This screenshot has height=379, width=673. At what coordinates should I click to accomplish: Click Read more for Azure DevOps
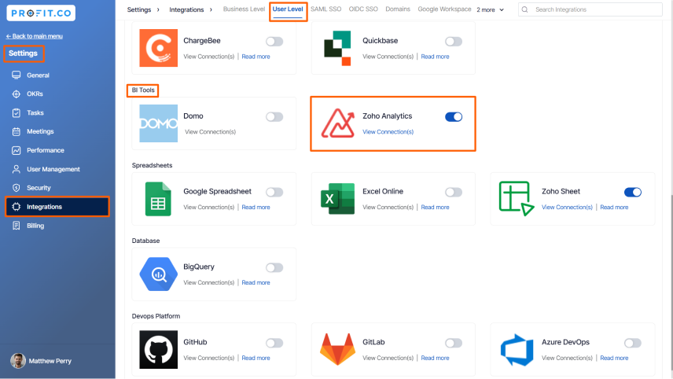(614, 358)
